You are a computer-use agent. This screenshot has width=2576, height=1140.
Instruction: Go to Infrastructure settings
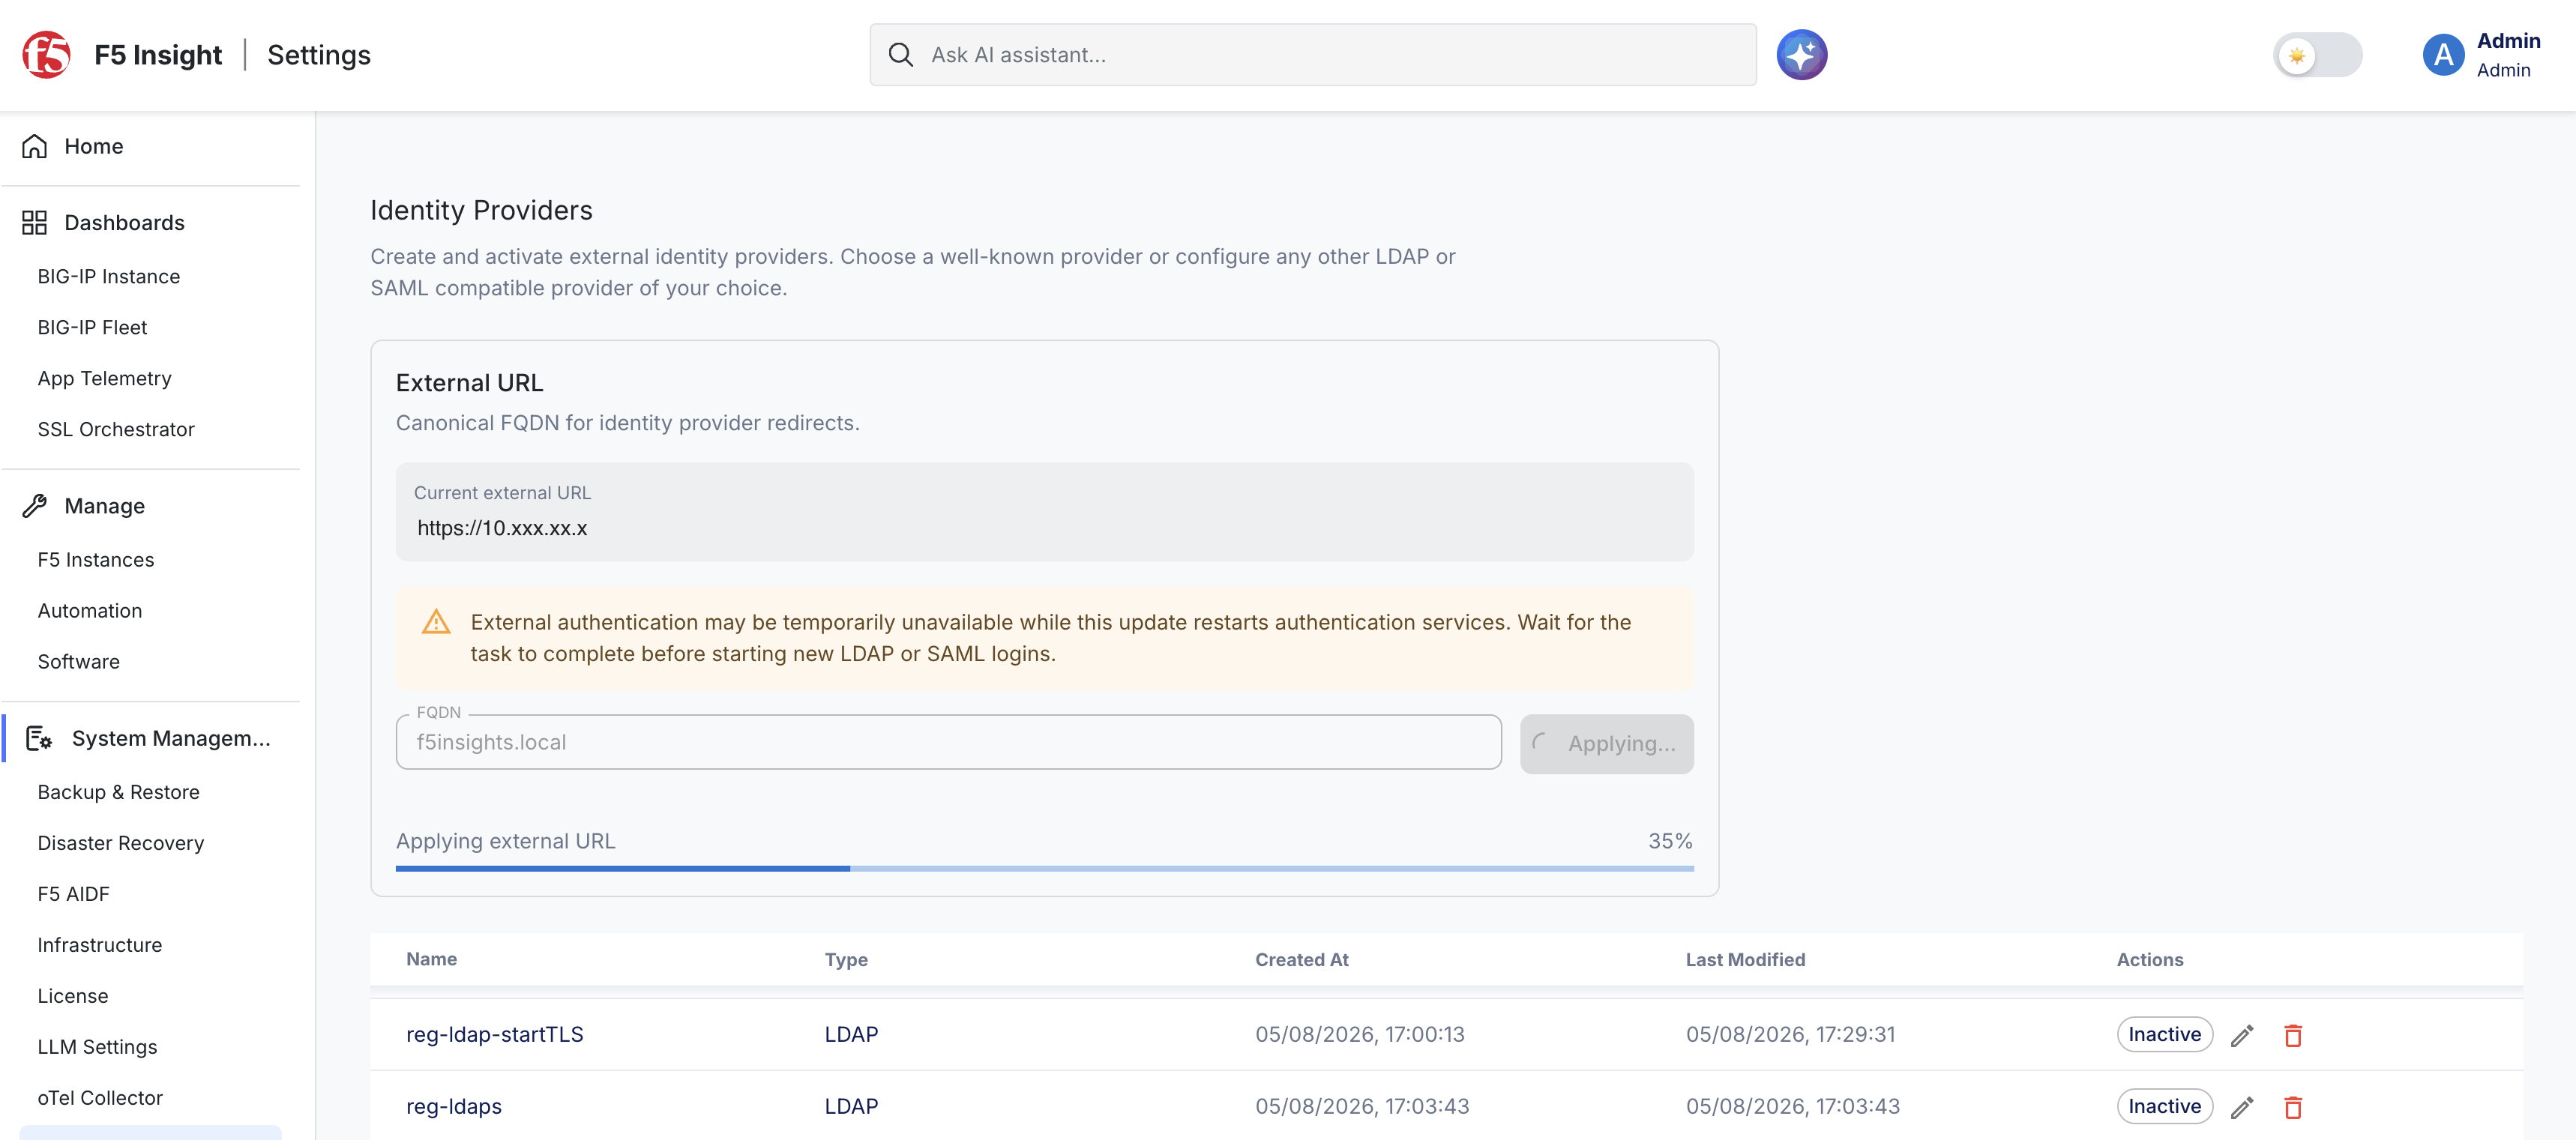[99, 945]
